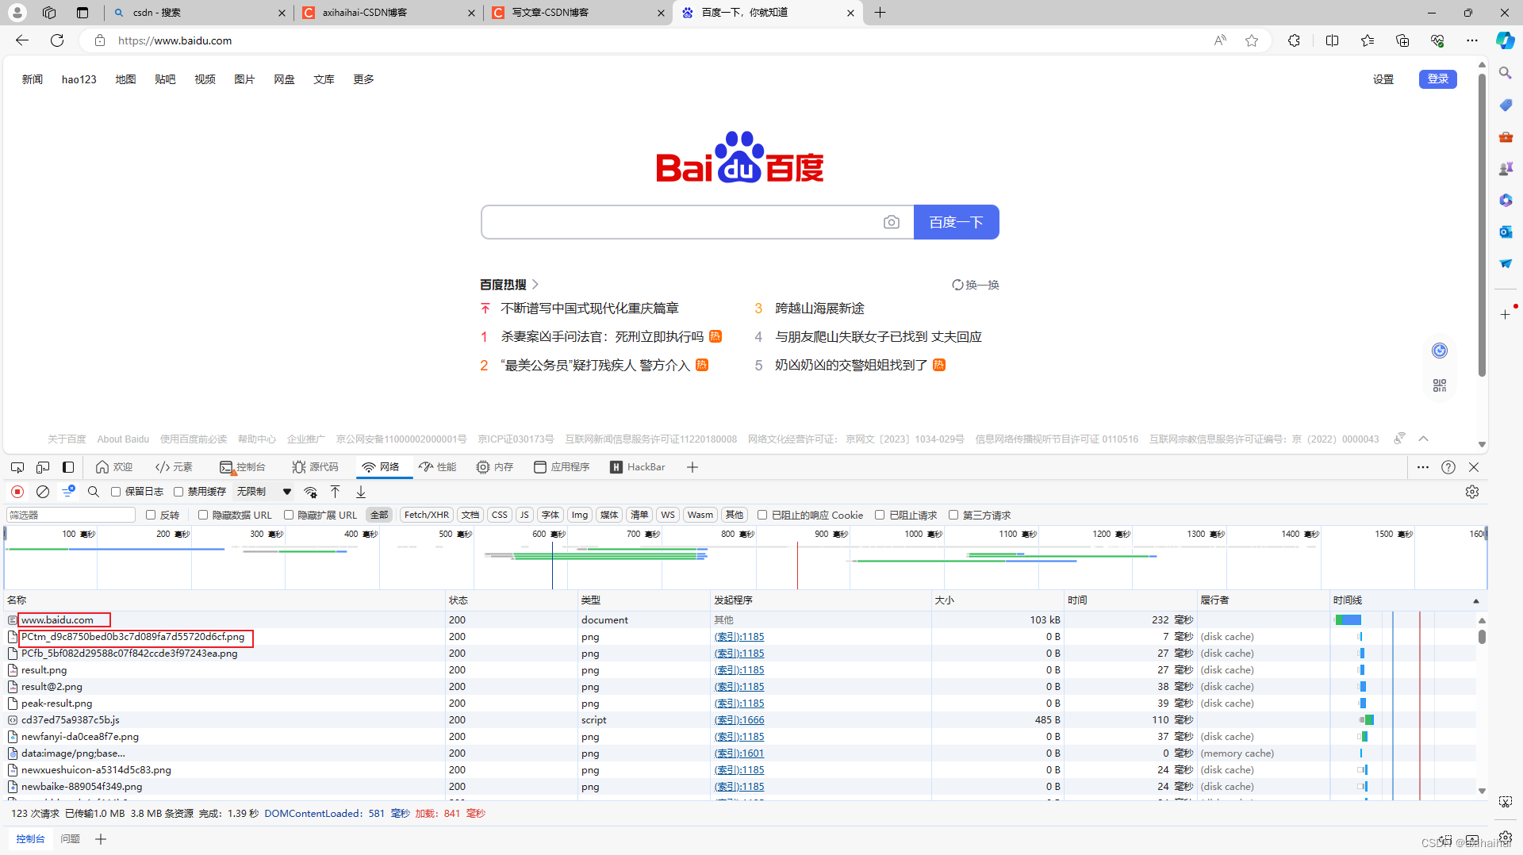Open browser extensions puzzle icon
The width and height of the screenshot is (1523, 855).
point(1294,40)
